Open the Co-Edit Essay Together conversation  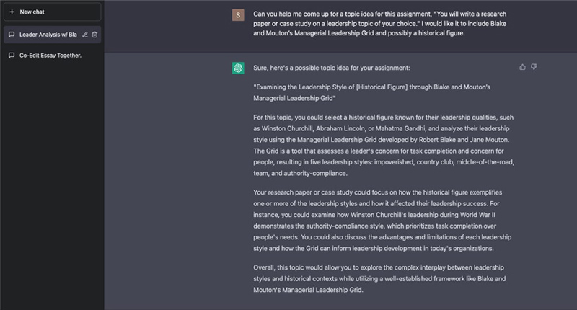[52, 56]
